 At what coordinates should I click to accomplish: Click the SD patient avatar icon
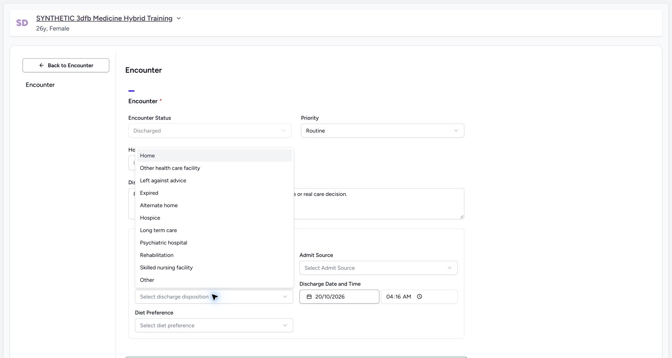tap(22, 23)
